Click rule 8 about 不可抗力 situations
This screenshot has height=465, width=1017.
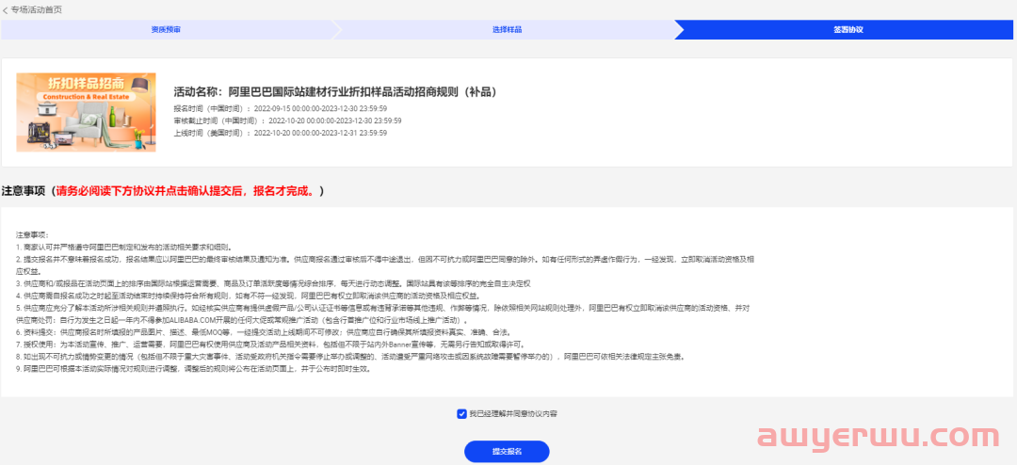coord(349,357)
